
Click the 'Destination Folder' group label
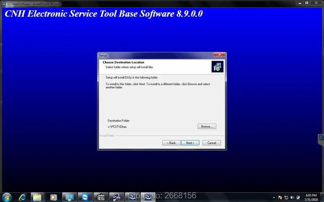[x=119, y=121]
